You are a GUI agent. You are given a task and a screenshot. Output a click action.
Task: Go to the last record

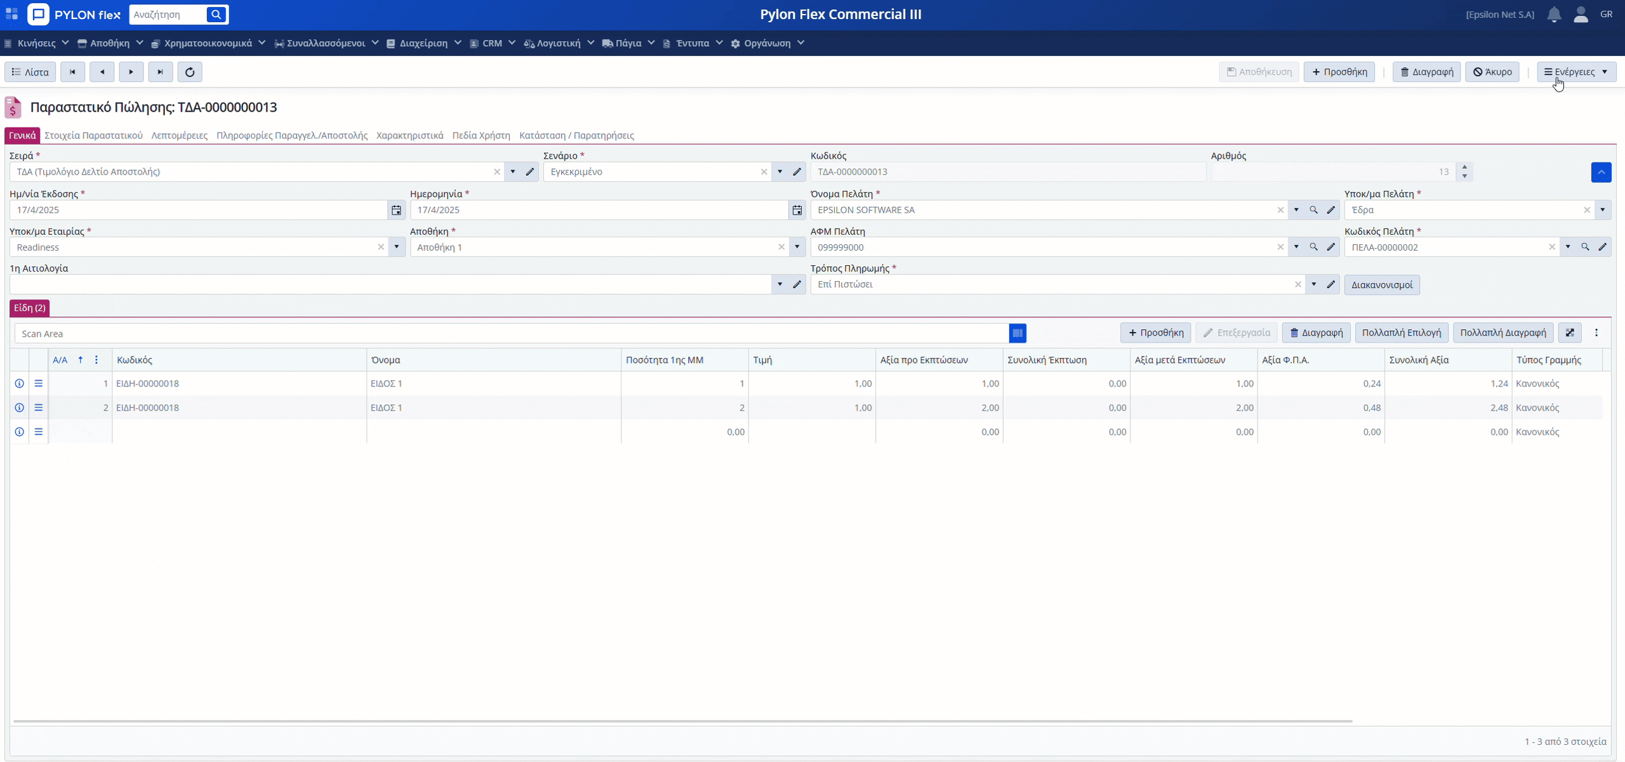(x=160, y=72)
